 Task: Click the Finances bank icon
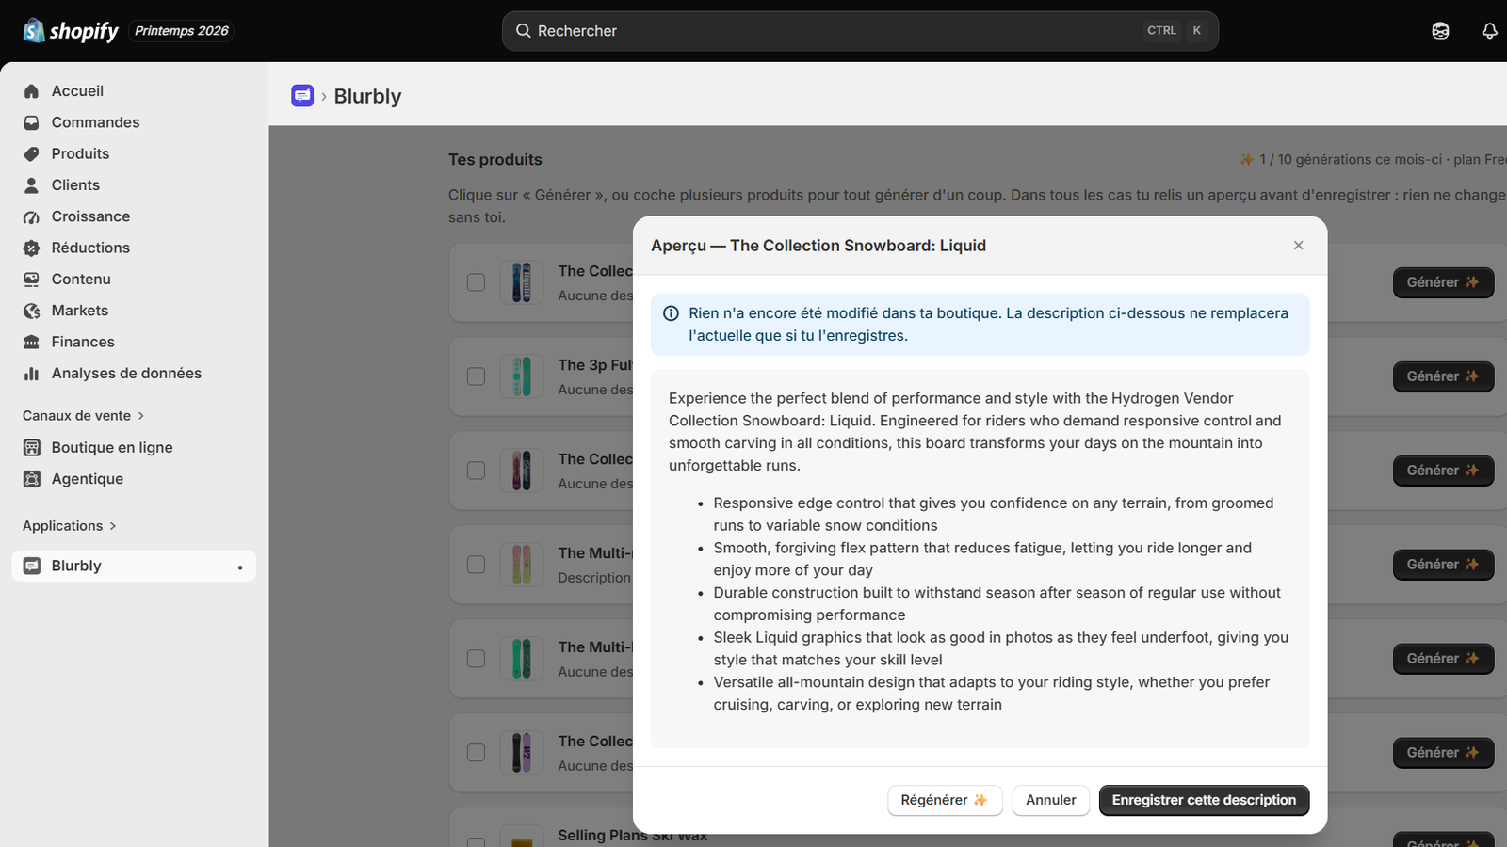(32, 342)
